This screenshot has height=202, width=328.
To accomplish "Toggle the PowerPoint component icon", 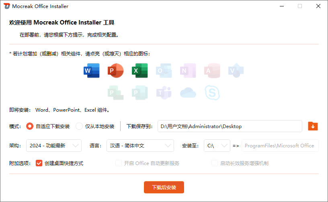I will point(116,71).
